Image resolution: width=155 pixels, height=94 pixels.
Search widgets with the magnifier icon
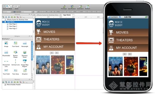(11, 39)
